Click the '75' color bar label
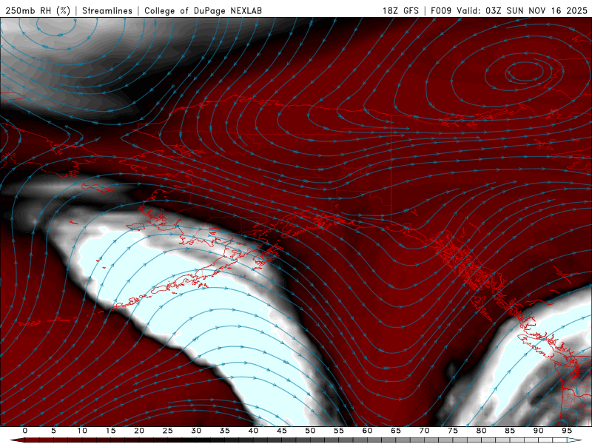592x444 pixels. click(453, 431)
